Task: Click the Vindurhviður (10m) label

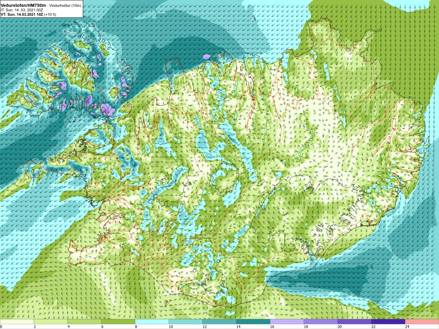Action: (x=66, y=5)
